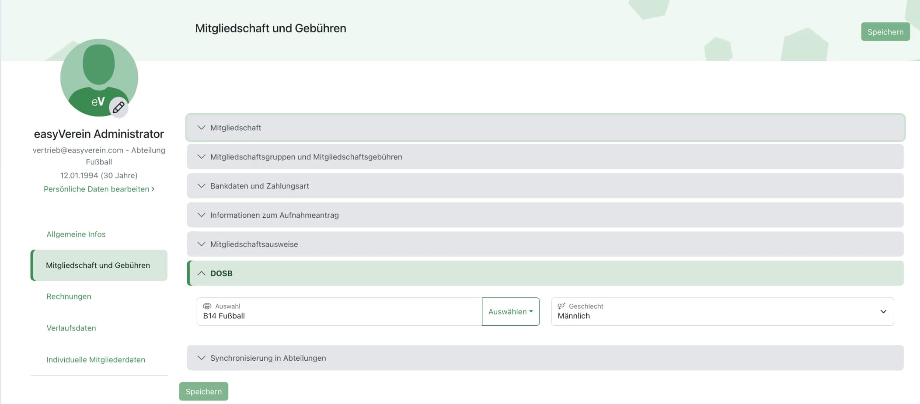The height and width of the screenshot is (404, 920).
Task: Click the page heading Mitgliedschaft und Gebühren
Action: [271, 28]
